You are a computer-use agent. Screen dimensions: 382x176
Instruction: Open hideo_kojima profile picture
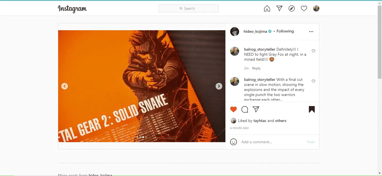tap(235, 32)
